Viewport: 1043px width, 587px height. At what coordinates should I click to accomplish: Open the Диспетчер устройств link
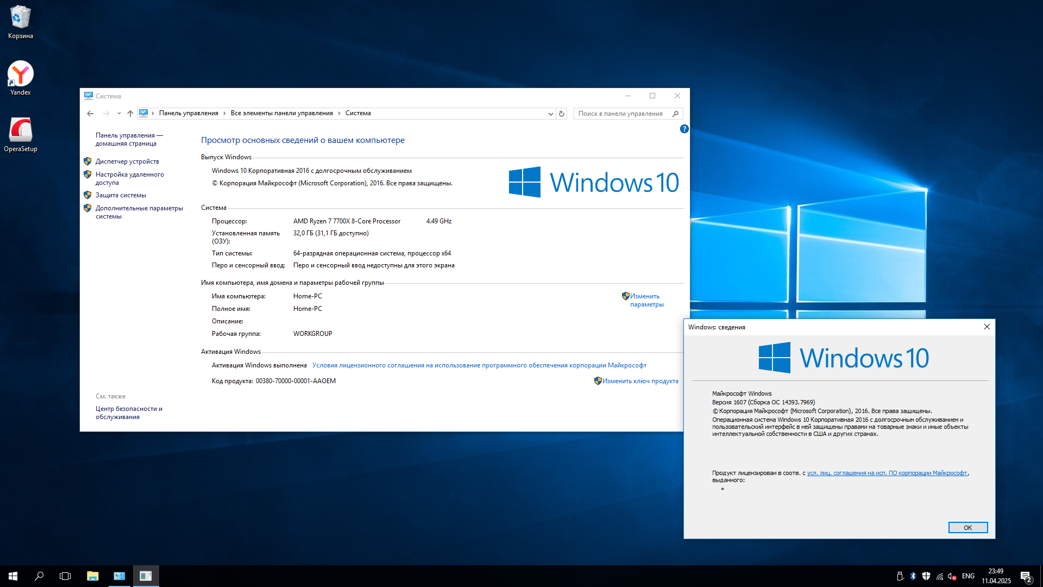coord(127,161)
